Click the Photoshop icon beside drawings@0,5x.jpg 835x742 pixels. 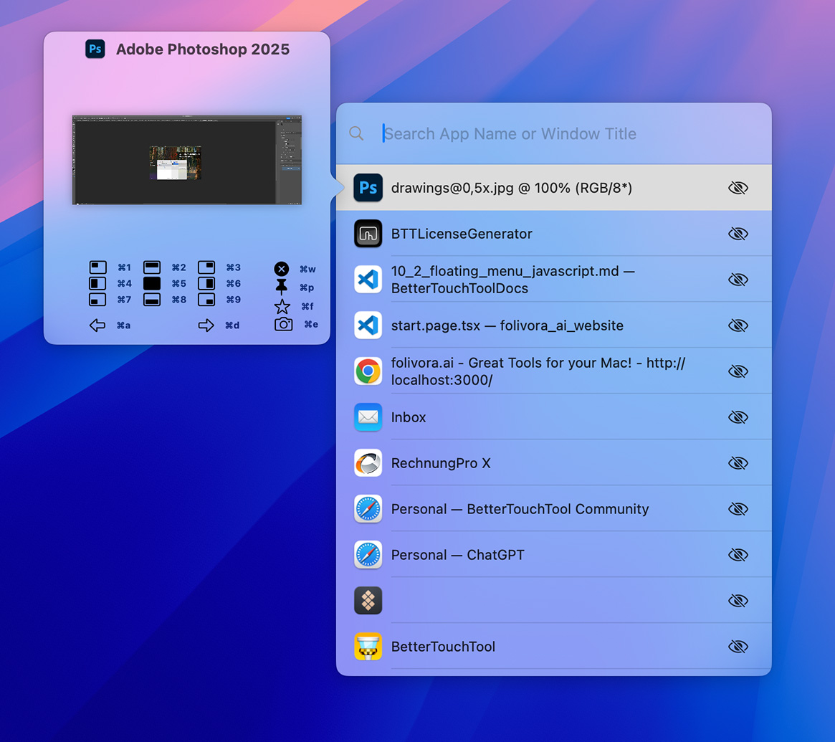click(368, 188)
